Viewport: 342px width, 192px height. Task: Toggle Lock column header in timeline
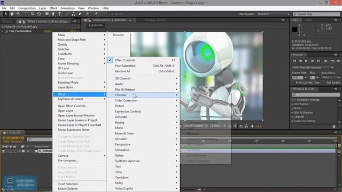(x=14, y=147)
